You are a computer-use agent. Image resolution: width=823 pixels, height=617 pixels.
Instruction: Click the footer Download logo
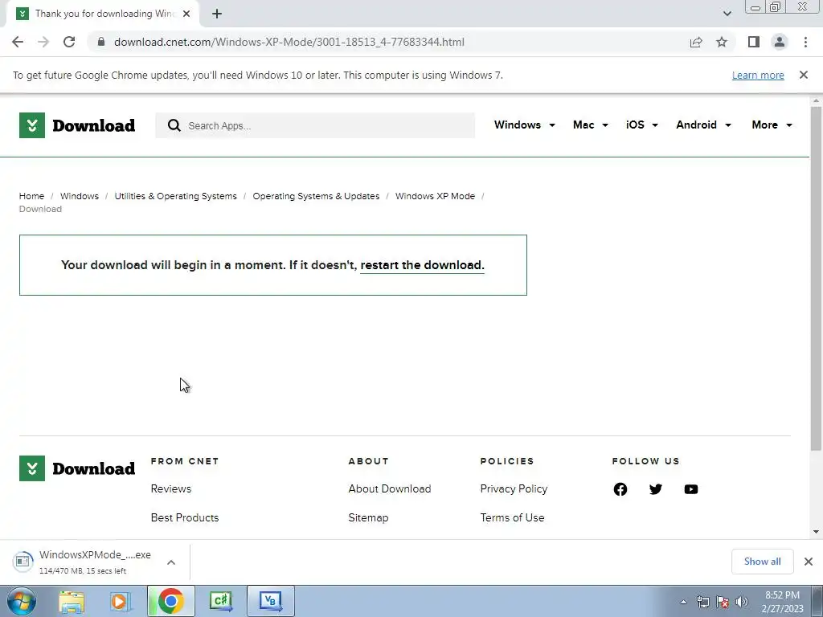click(77, 468)
